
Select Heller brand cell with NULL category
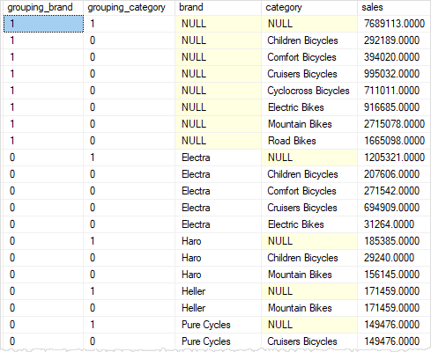tap(218, 291)
